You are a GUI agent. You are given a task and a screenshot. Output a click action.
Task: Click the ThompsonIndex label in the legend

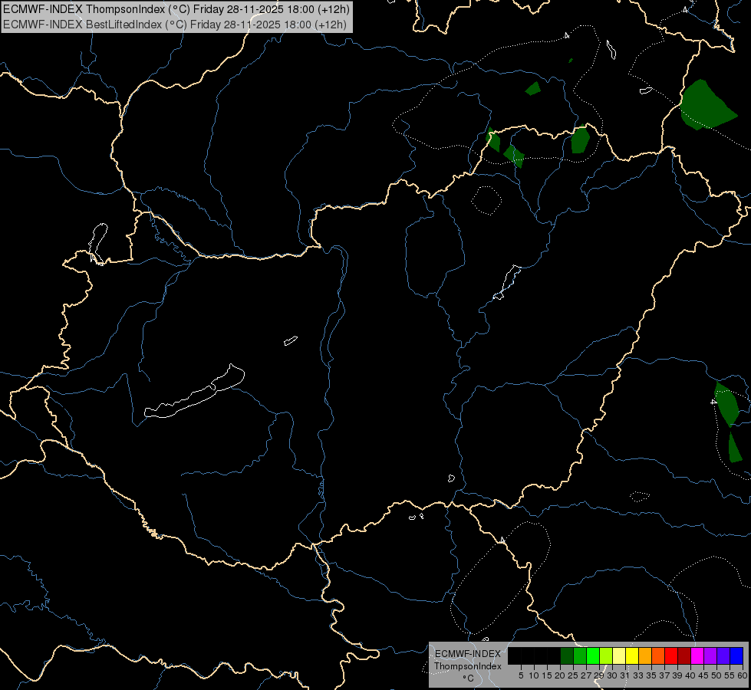coord(467,666)
